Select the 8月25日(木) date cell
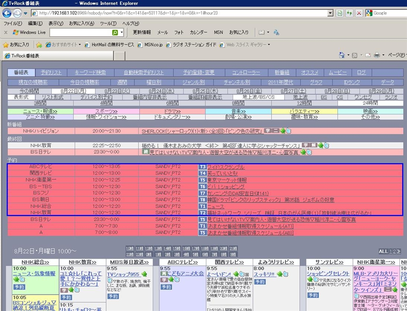Image resolution: width=407 pixels, height=311 pixels. click(205, 91)
